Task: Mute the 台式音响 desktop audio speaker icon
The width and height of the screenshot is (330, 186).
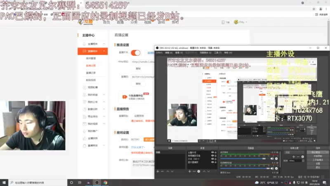Action: click(272, 159)
